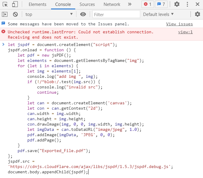Click the console prompt arrow
The image size is (203, 178).
coord(3,44)
